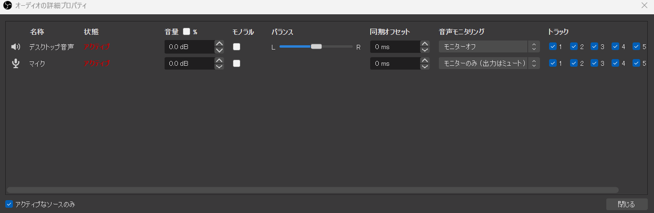Viewport: 654px width, 213px height.
Task: Enable モノラル checkbox for マイク
Action: point(237,63)
